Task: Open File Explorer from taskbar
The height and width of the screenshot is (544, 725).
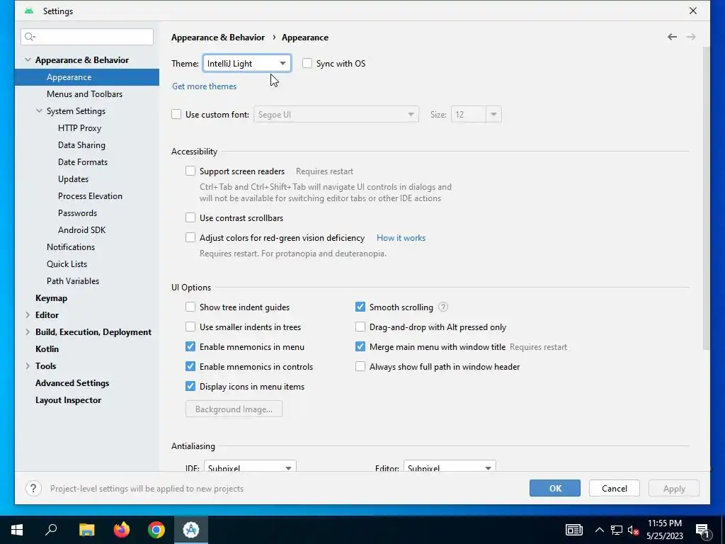Action: click(86, 530)
